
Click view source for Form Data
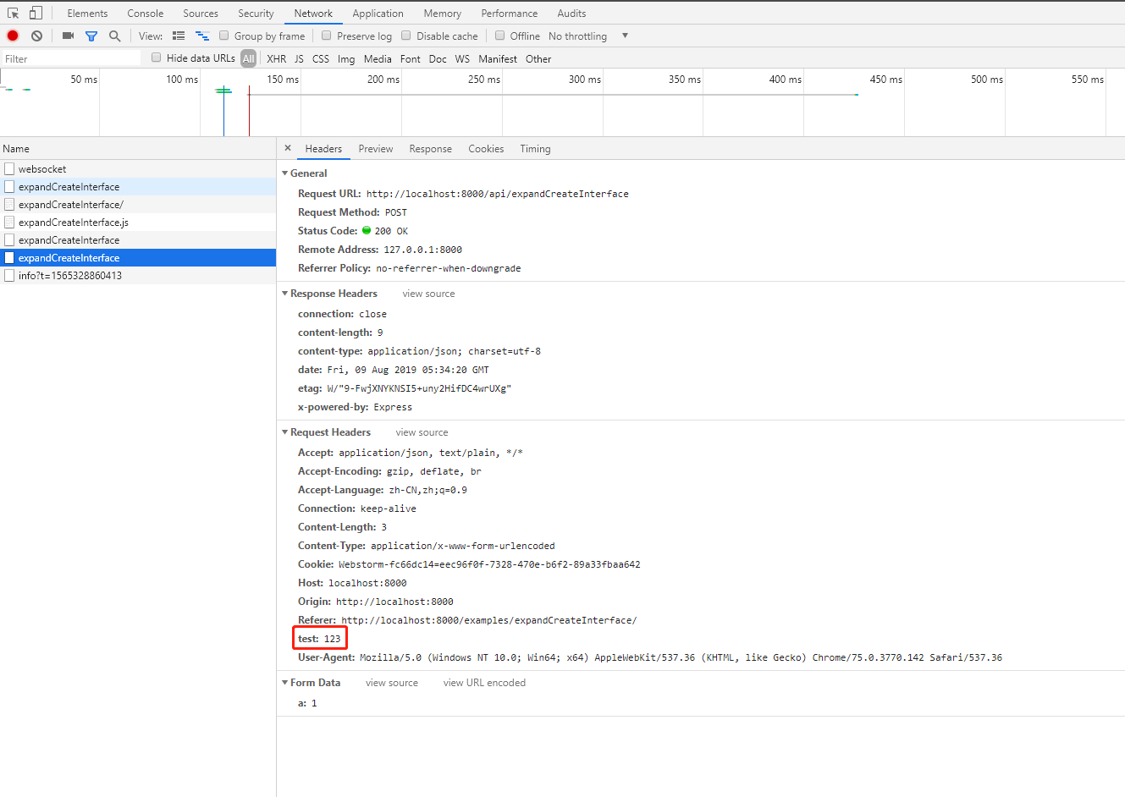coord(392,683)
